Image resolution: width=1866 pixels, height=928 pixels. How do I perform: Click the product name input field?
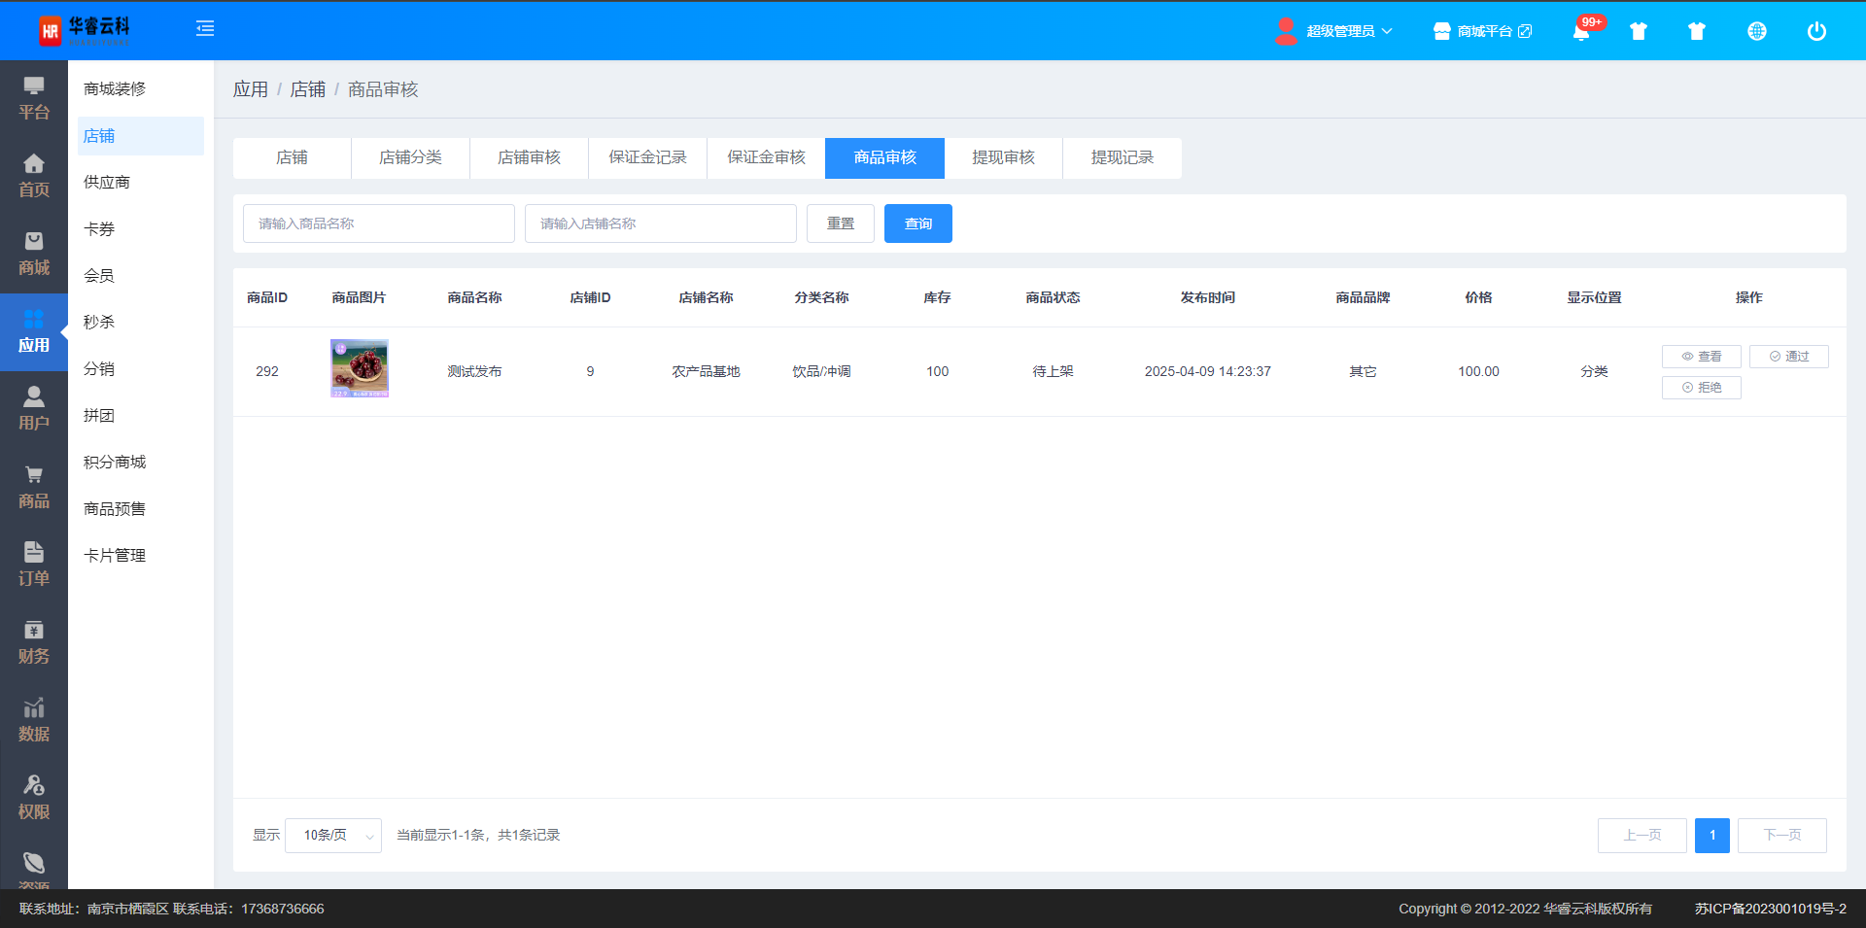(x=379, y=223)
